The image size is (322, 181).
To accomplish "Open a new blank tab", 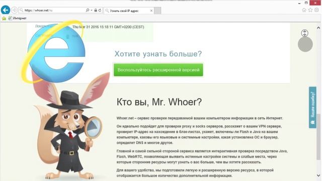I will [x=157, y=11].
